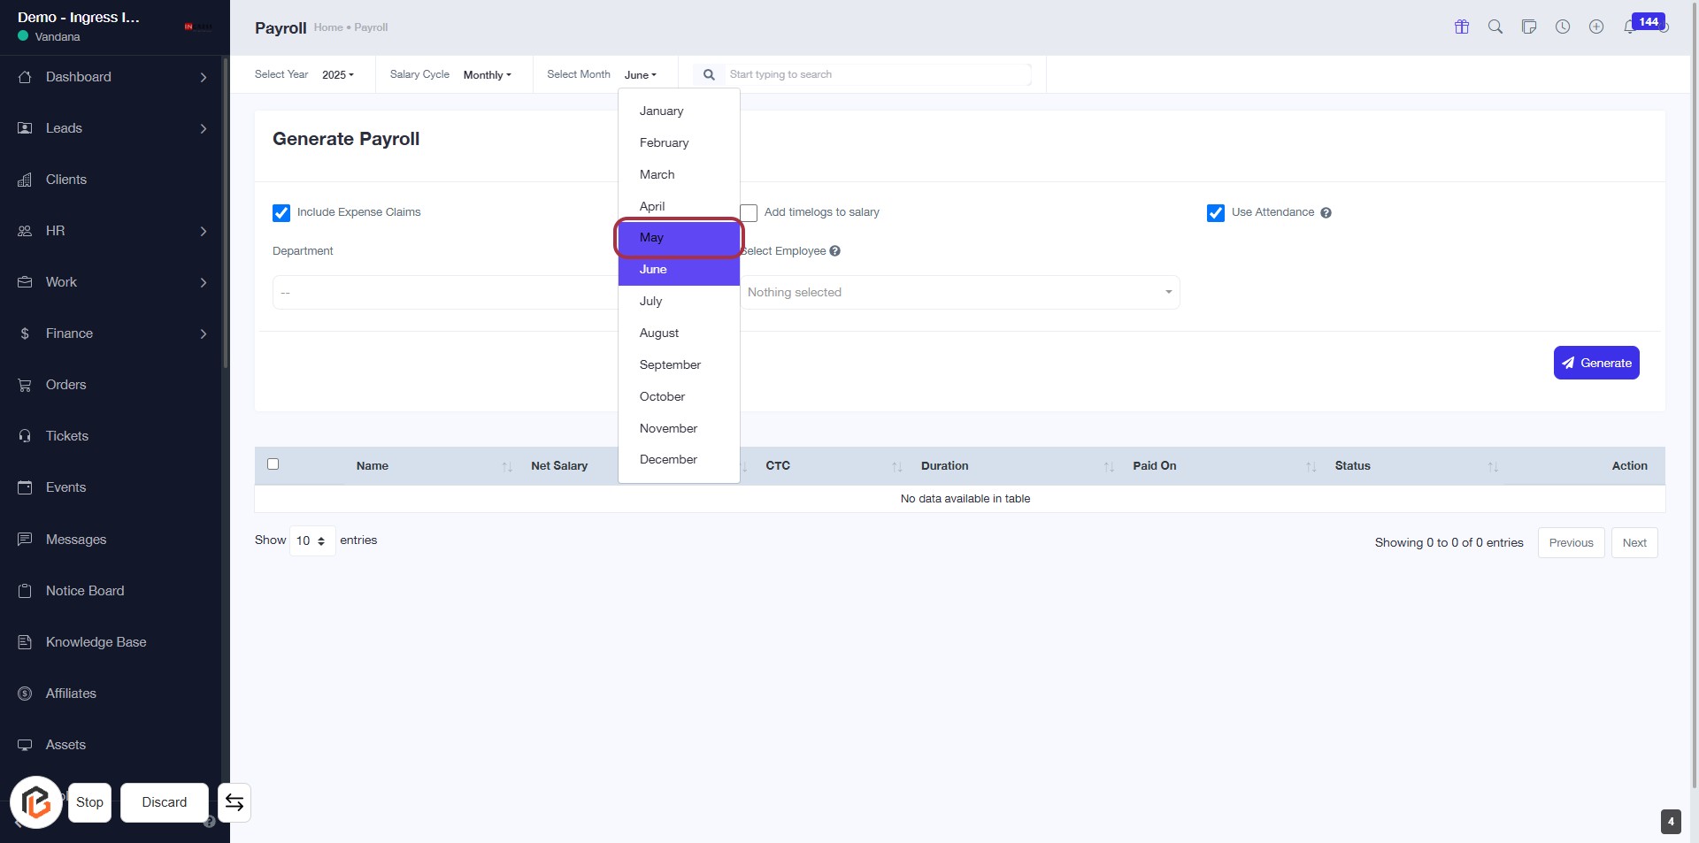Open the Salary Cycle Monthly dropdown
This screenshot has width=1699, height=843.
(x=487, y=75)
